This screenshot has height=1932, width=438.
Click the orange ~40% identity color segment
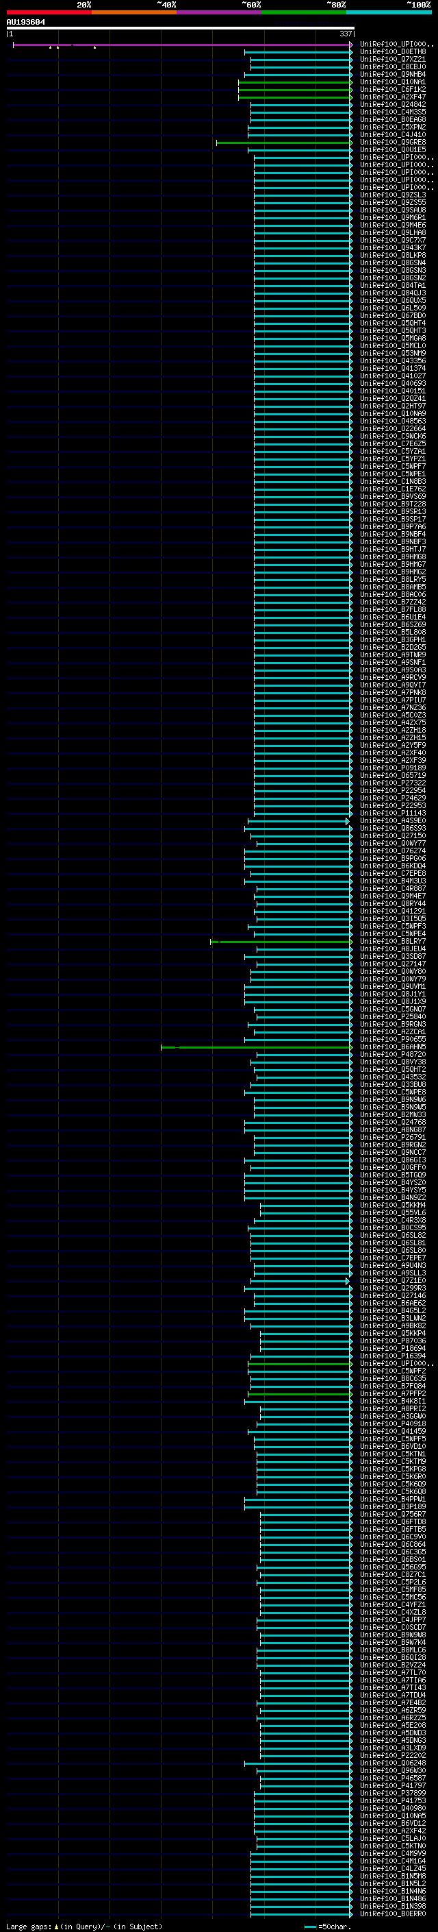[x=134, y=12]
